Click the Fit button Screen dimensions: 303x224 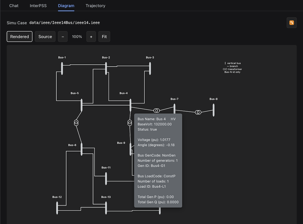(x=104, y=36)
